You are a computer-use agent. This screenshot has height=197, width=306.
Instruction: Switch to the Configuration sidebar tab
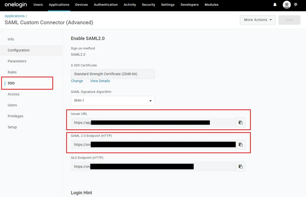(x=31, y=50)
